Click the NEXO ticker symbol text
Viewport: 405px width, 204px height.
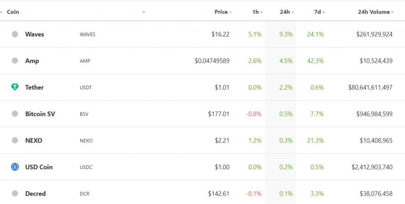pyautogui.click(x=86, y=140)
